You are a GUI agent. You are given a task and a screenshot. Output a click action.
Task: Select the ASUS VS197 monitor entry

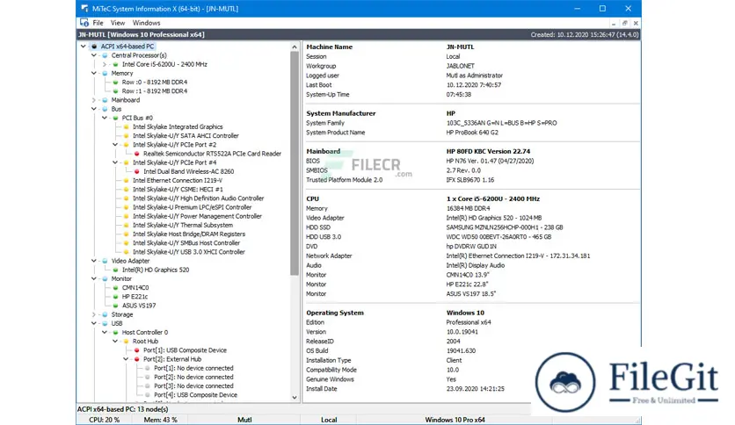pos(139,306)
